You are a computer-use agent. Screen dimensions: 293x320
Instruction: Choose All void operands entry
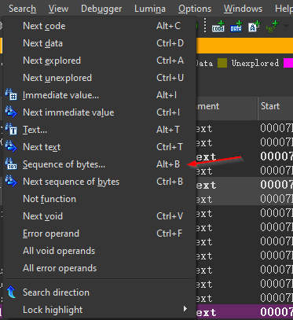pos(100,251)
